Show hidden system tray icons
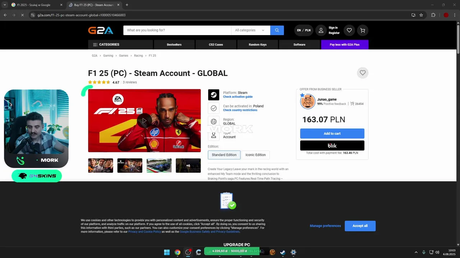This screenshot has height=258, width=460. point(416,252)
